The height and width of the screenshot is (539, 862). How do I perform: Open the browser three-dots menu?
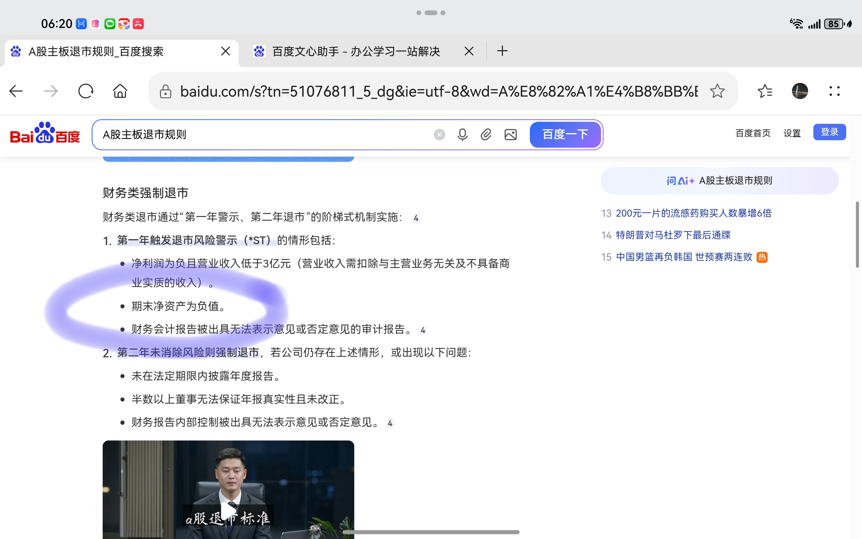[834, 91]
